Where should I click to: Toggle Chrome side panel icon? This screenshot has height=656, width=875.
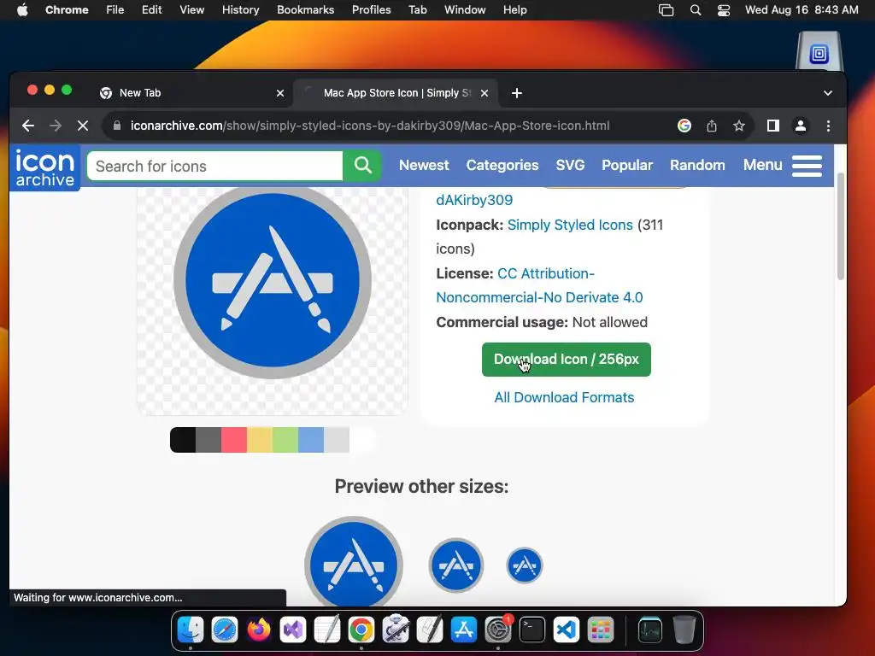(x=772, y=126)
